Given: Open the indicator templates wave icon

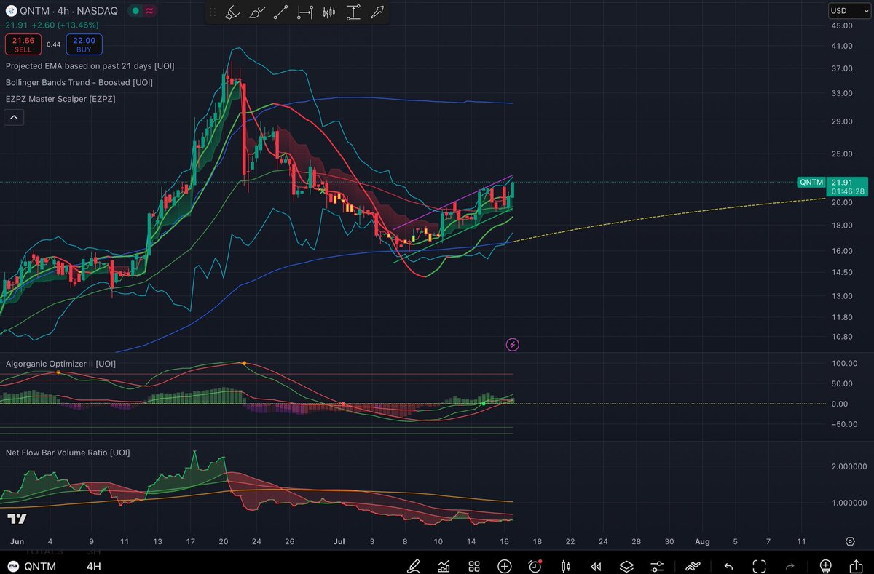Looking at the screenshot, I should pos(693,566).
